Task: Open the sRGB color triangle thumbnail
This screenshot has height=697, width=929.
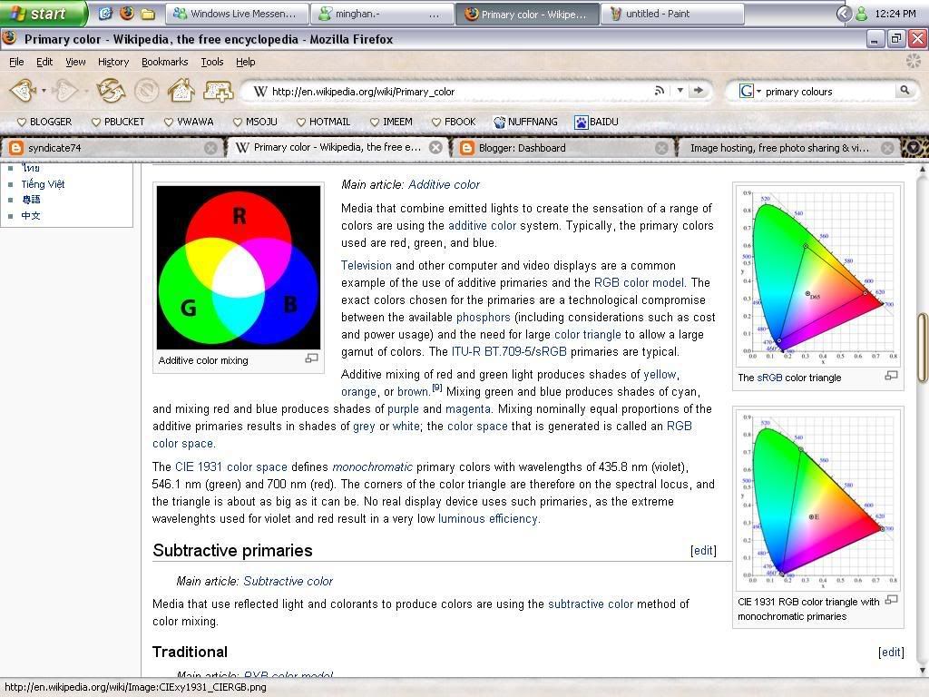Action: (818, 276)
